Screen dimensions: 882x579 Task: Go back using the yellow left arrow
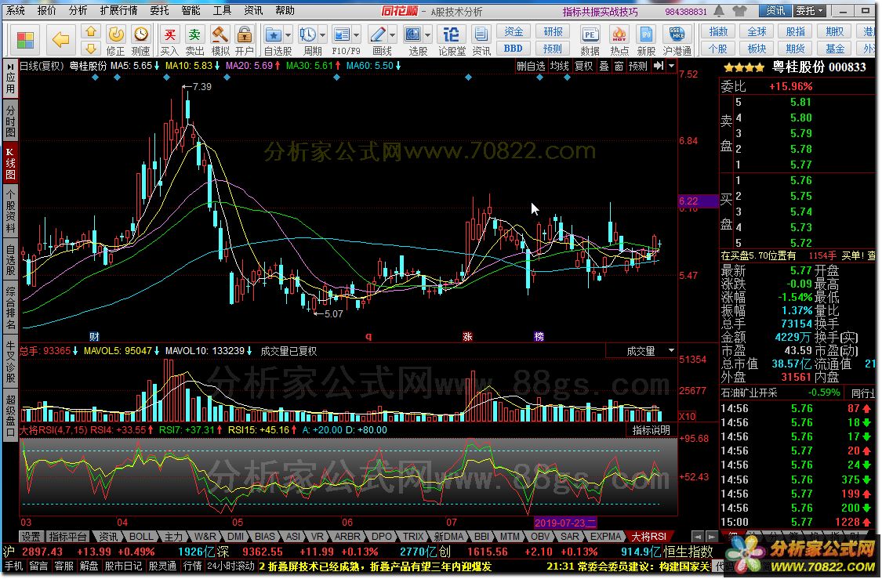[60, 39]
